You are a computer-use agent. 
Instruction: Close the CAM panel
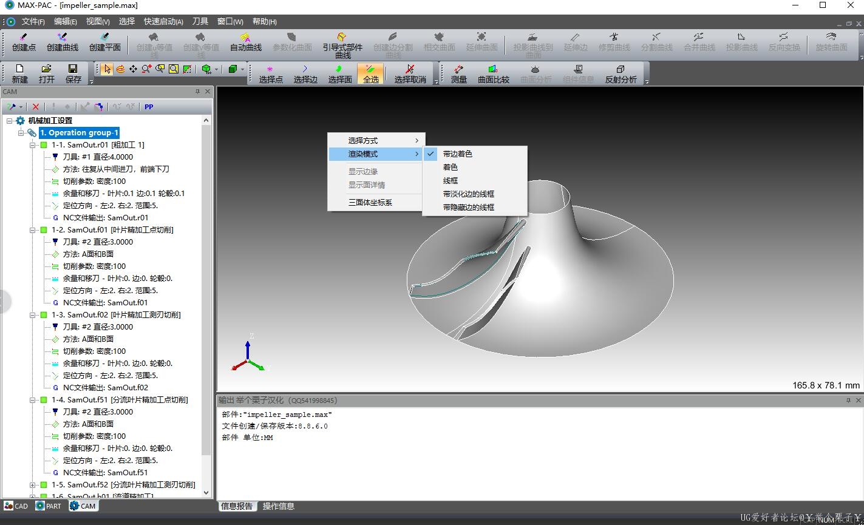pyautogui.click(x=208, y=92)
